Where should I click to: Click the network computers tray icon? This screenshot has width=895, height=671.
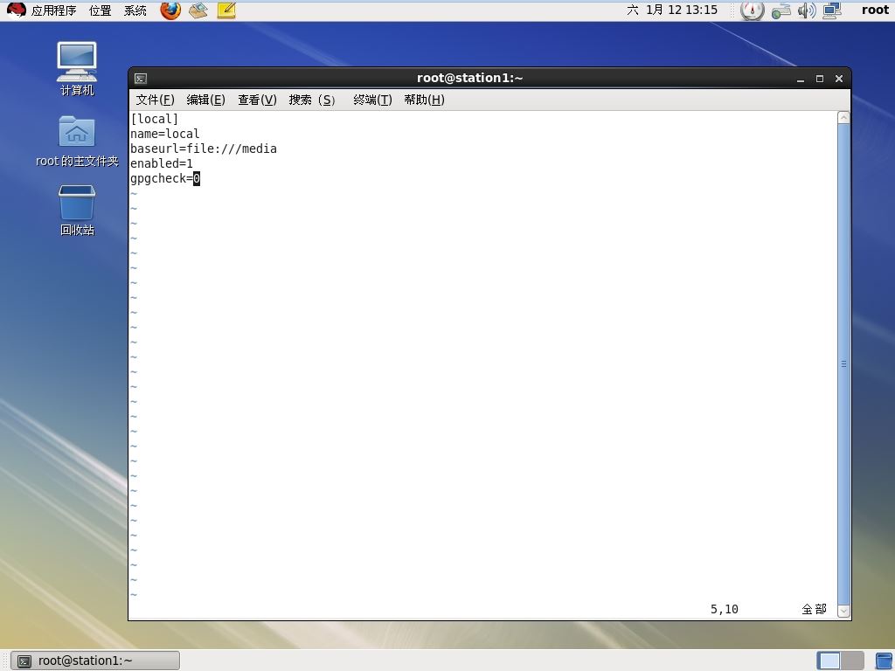tap(832, 10)
